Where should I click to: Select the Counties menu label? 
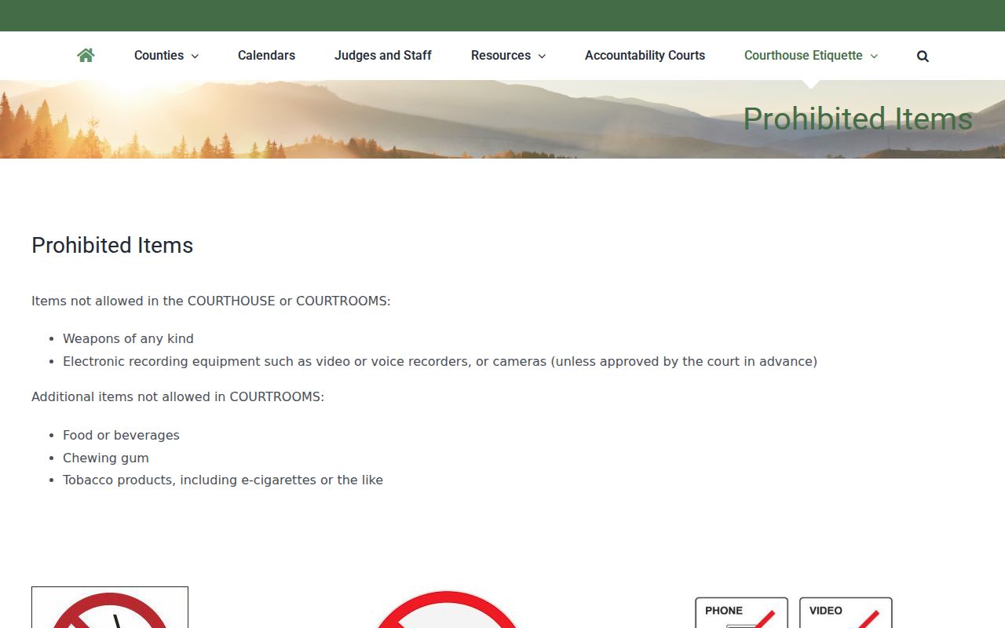click(159, 55)
